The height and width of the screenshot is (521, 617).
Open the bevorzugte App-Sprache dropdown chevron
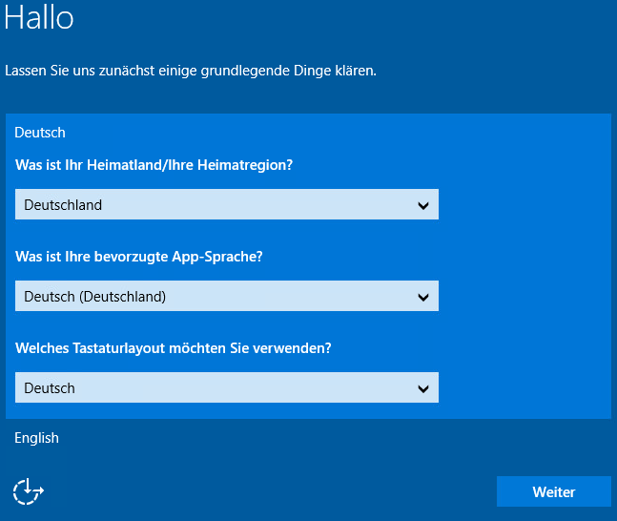pyautogui.click(x=423, y=297)
